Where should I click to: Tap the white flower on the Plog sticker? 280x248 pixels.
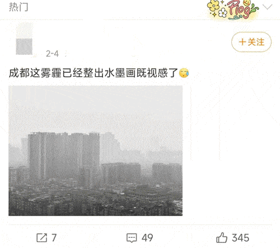coord(222,13)
